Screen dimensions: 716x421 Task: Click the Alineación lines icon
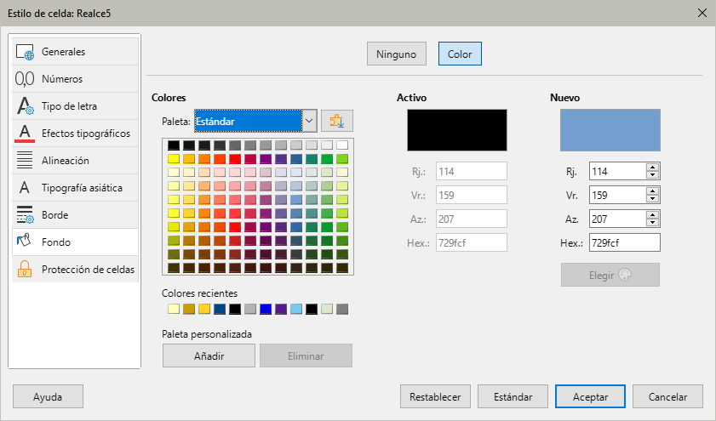tap(25, 161)
